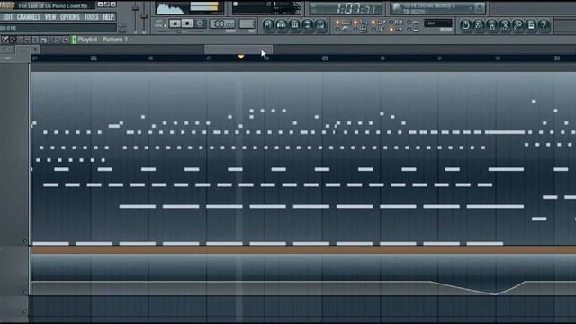The height and width of the screenshot is (324, 576).
Task: Open the Line snap dropdown
Action: tap(438, 23)
